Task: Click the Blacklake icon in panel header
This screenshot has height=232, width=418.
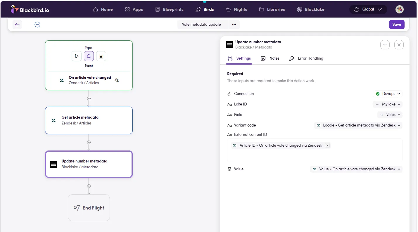Action: tap(230, 45)
